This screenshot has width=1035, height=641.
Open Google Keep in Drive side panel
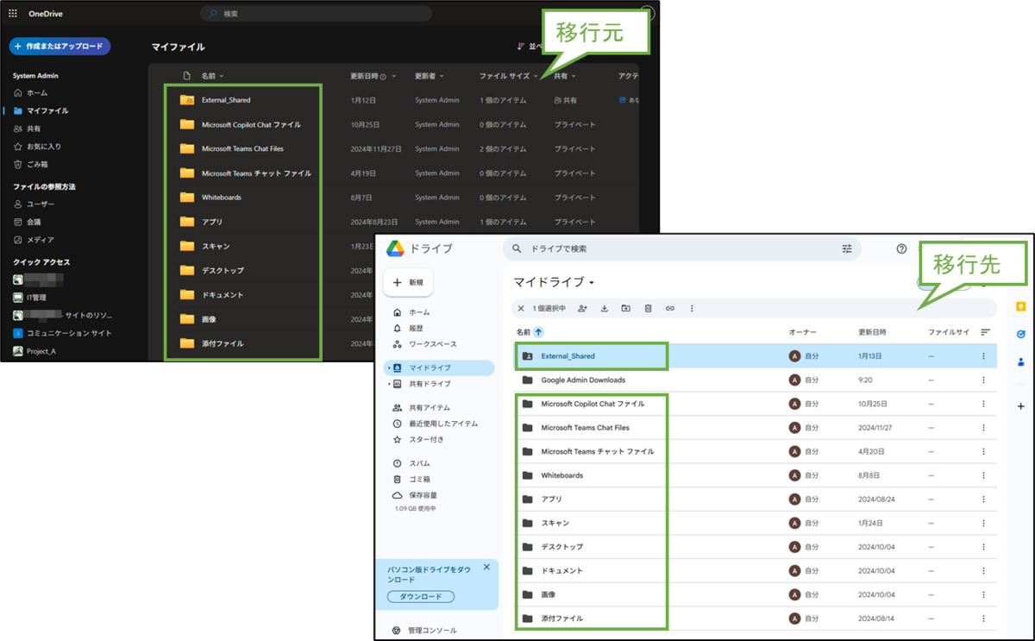tap(1021, 306)
